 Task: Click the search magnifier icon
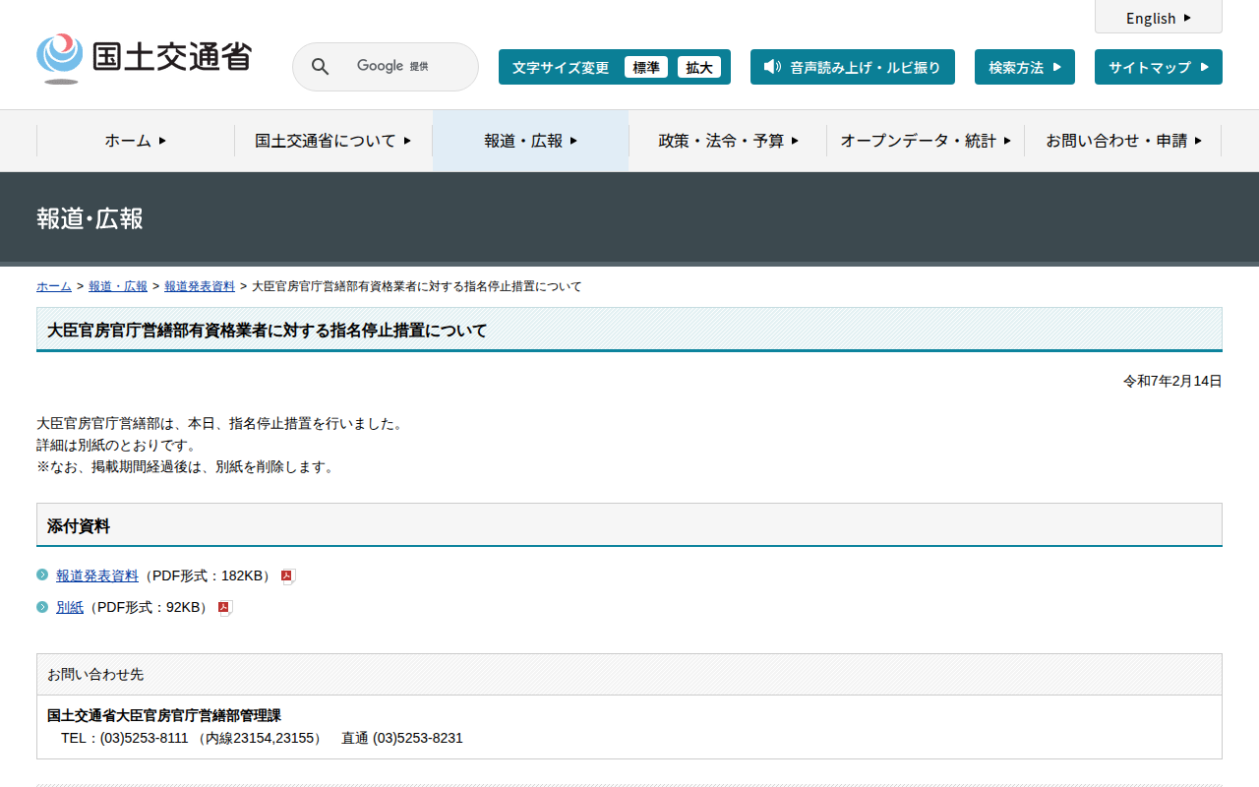point(320,67)
